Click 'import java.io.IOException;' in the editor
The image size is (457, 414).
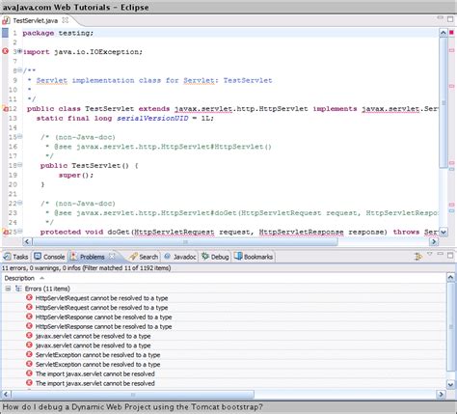click(x=83, y=51)
